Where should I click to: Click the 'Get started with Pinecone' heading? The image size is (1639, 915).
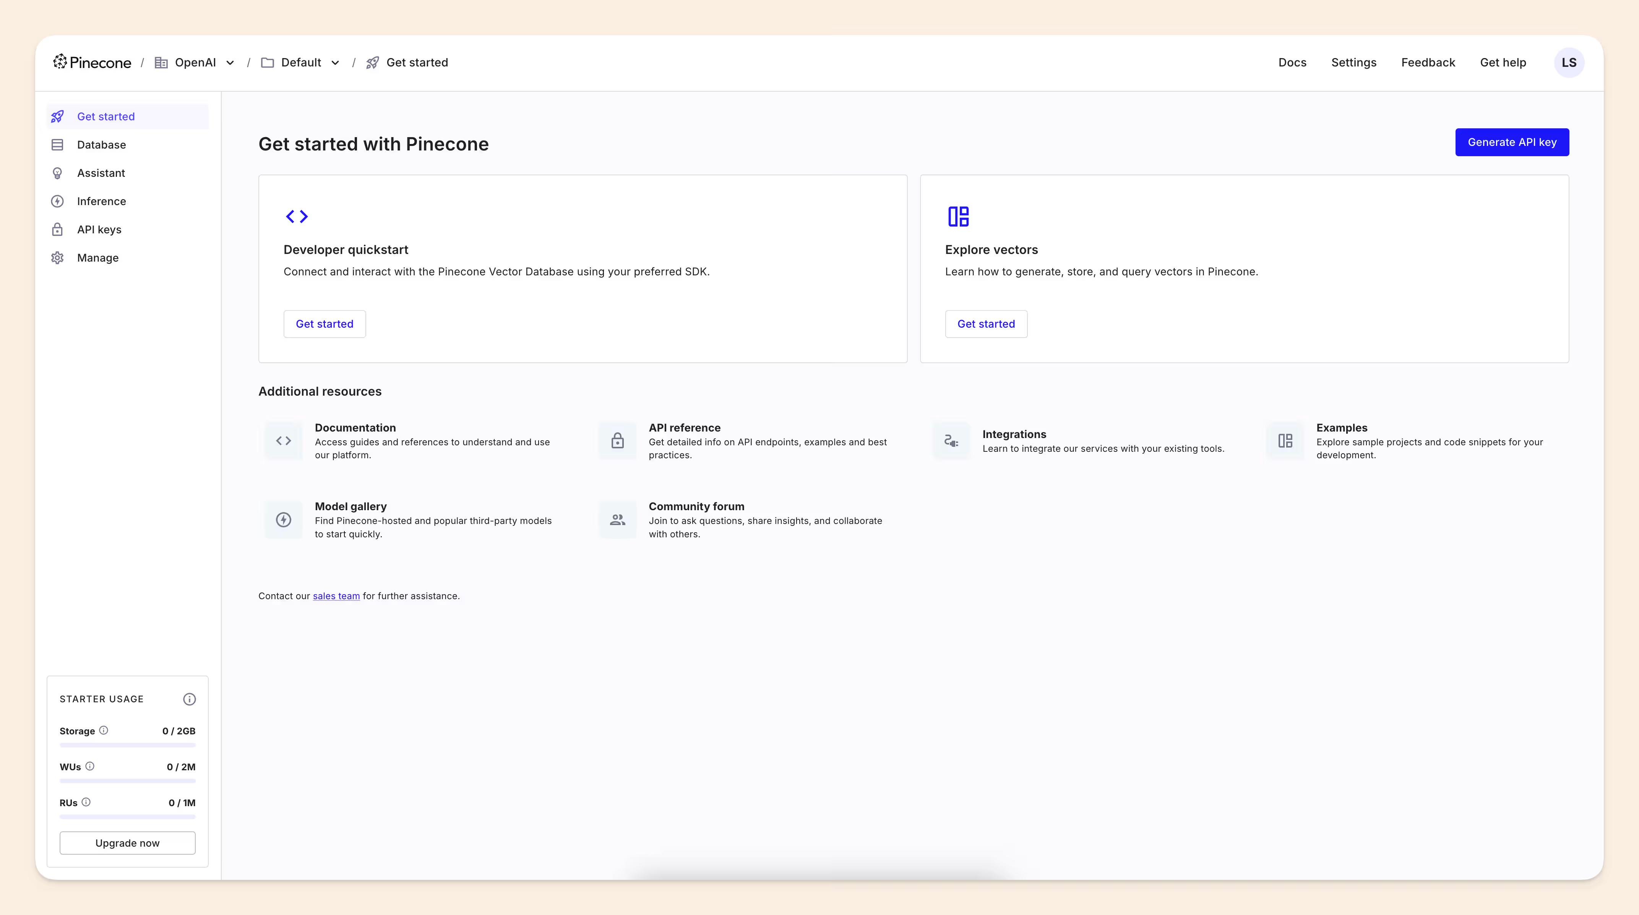click(x=373, y=144)
